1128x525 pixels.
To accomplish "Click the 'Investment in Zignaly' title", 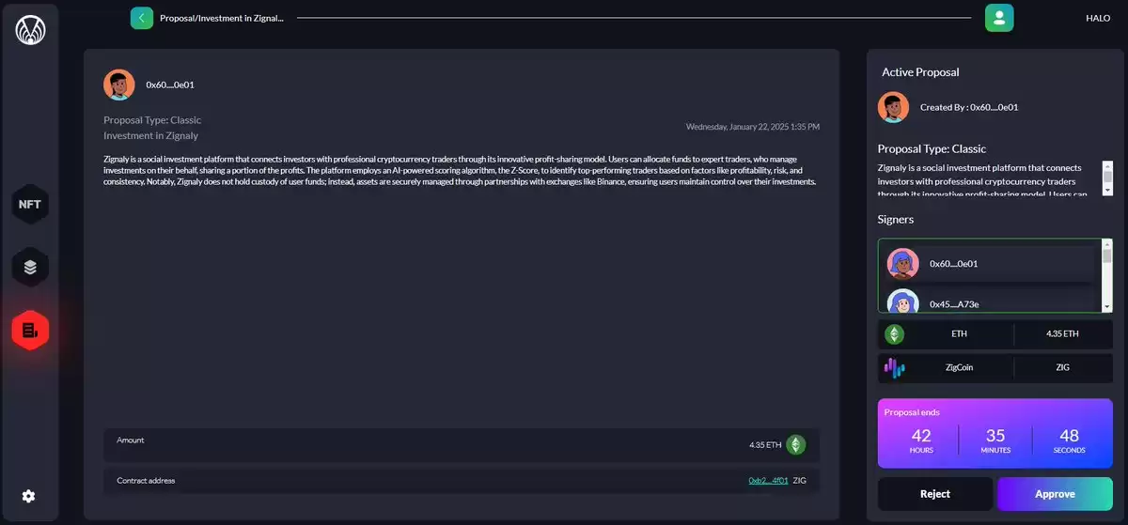I will point(150,136).
